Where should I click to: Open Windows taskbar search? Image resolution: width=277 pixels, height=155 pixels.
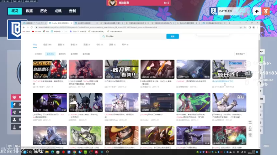(30, 152)
